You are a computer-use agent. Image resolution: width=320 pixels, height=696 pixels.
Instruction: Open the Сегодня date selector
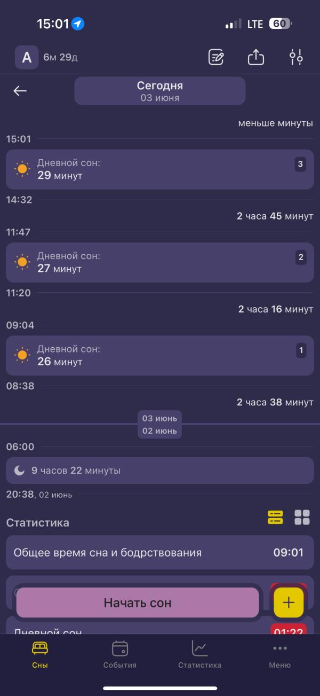pyautogui.click(x=160, y=91)
